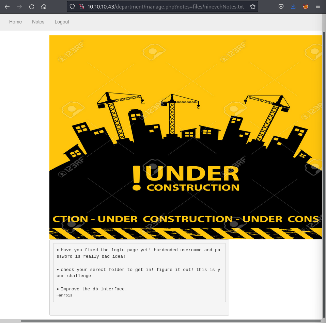Screen dimensions: 326x323
Task: Open the fox extension icon popup
Action: 306,6
